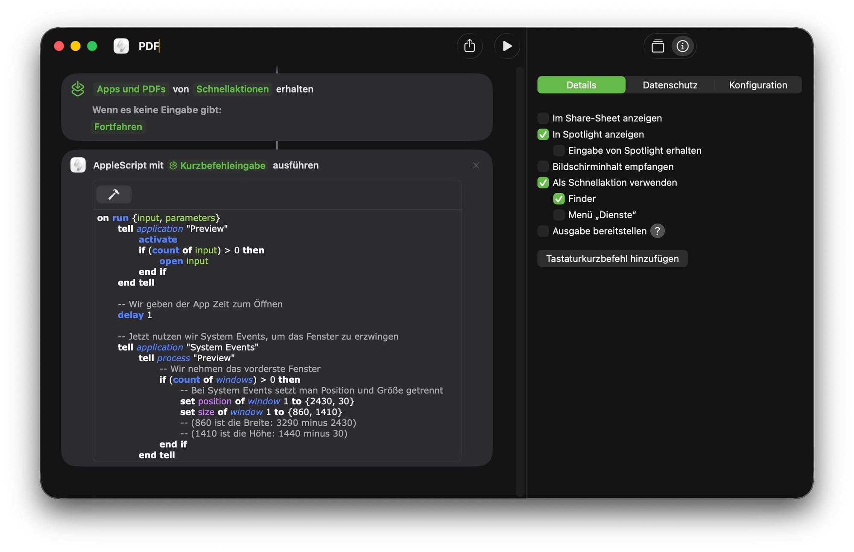Compile script with the hammer icon
Screen dimensions: 854x552
[114, 195]
